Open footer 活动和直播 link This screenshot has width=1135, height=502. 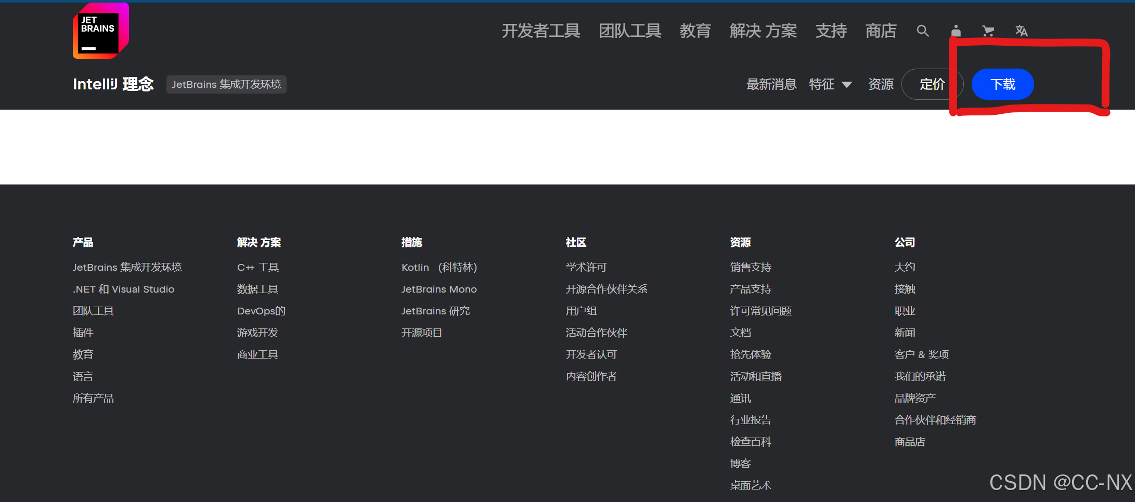pyautogui.click(x=756, y=376)
